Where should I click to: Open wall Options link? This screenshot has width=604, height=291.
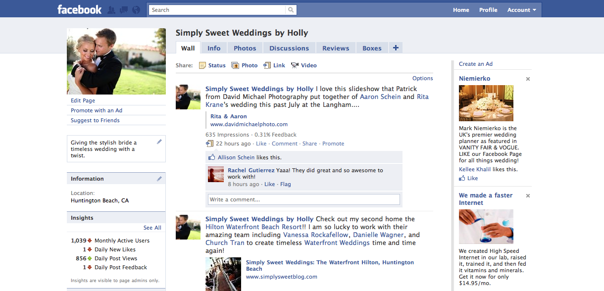(x=423, y=78)
